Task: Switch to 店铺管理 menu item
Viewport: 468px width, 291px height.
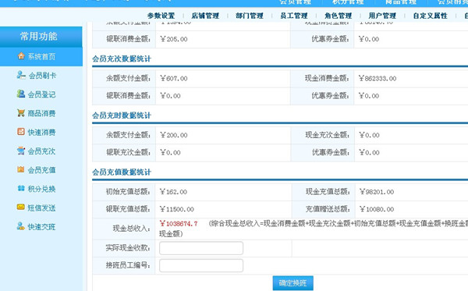Action: [205, 16]
